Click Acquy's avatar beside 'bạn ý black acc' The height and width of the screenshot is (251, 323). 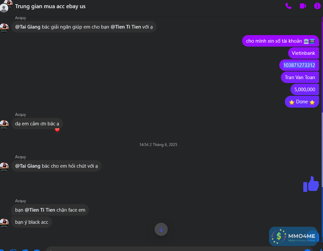[x=4, y=223]
